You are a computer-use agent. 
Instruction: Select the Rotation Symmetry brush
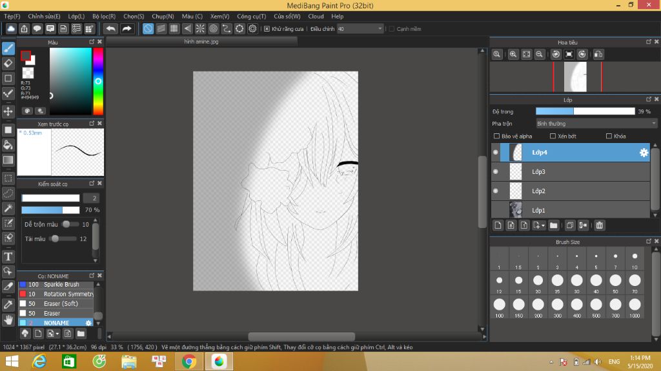click(x=56, y=294)
